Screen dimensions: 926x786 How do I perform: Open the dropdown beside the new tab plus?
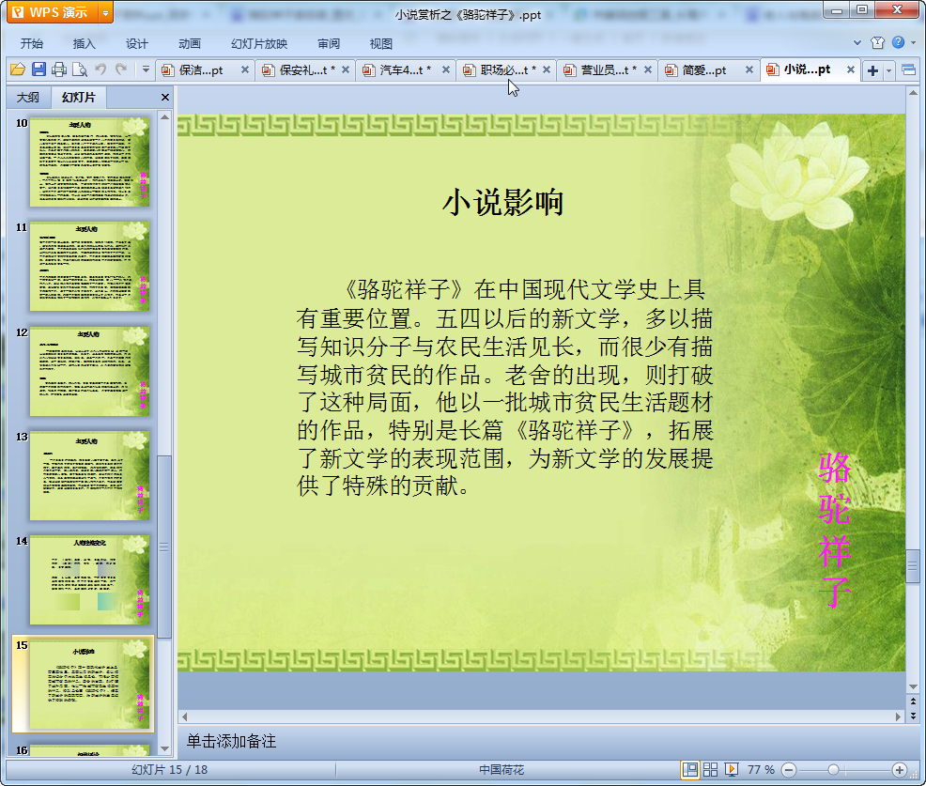[888, 70]
